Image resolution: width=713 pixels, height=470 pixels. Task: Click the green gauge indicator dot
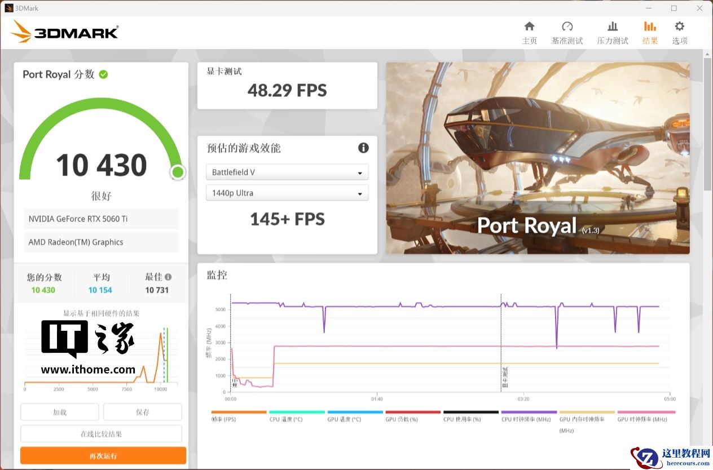click(x=178, y=172)
